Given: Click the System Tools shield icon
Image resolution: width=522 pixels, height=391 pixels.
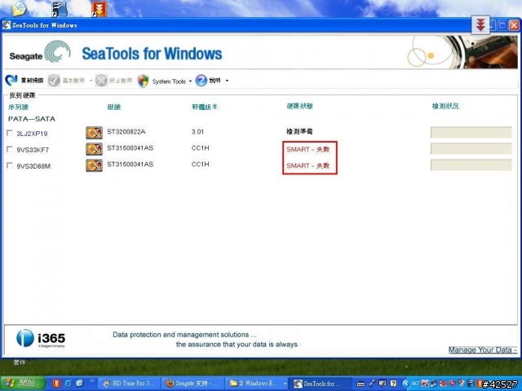Looking at the screenshot, I should [x=143, y=81].
